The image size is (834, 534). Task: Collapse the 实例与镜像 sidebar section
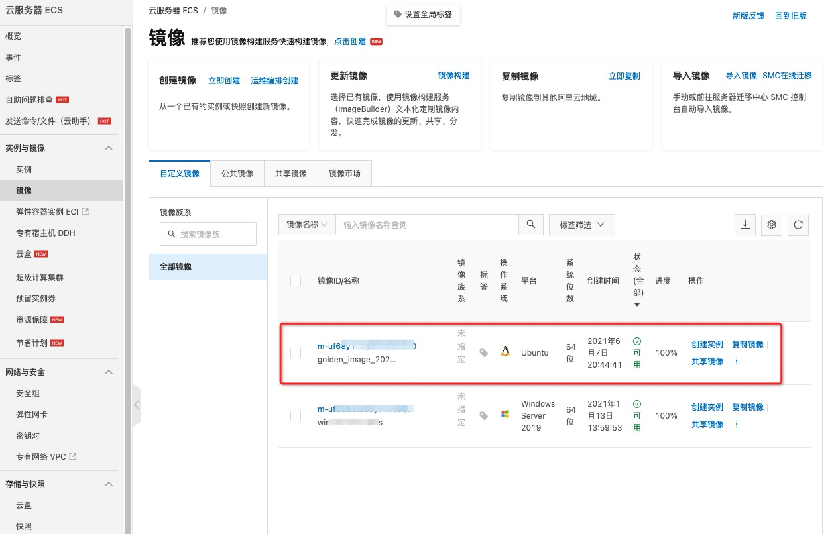point(109,148)
